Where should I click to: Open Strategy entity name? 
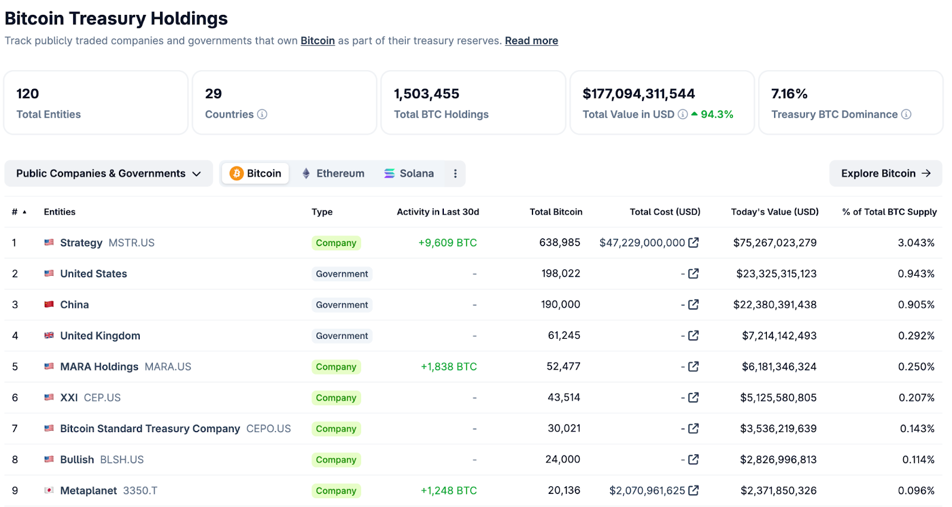[81, 243]
